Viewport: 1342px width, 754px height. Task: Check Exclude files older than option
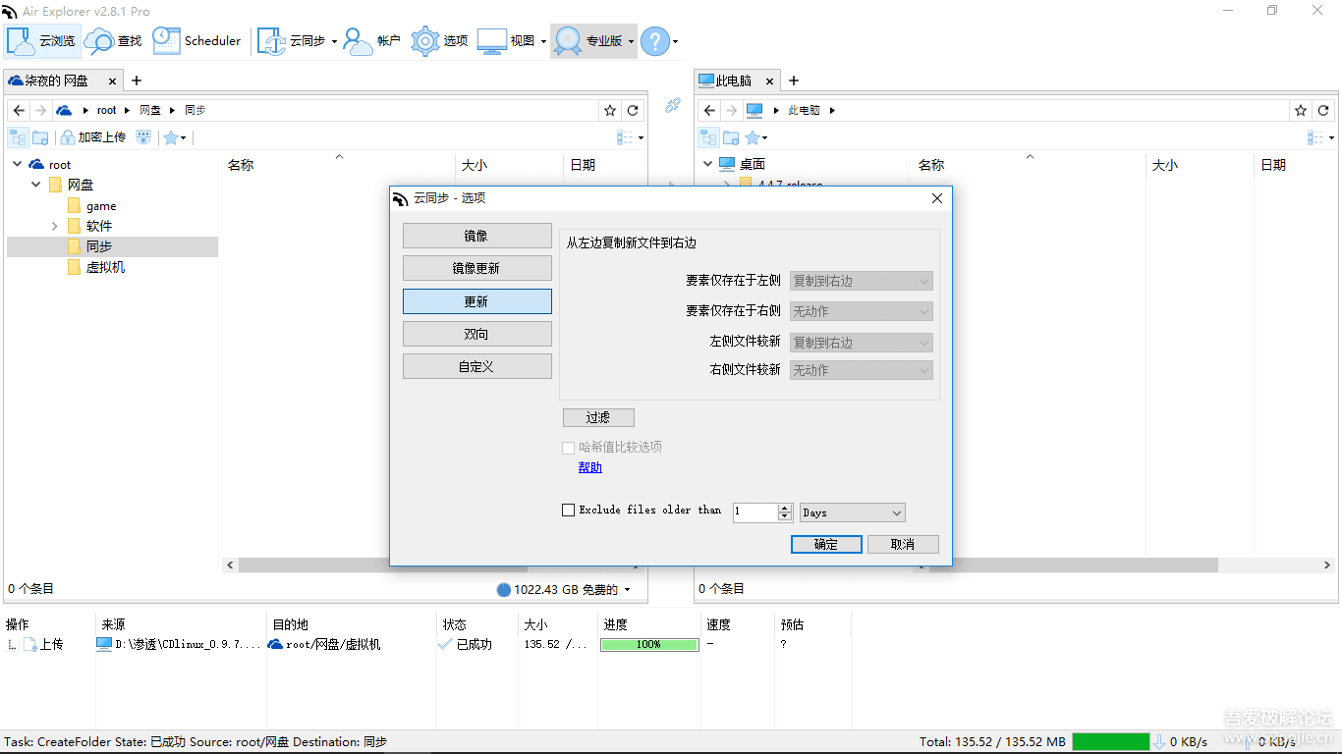click(x=568, y=510)
